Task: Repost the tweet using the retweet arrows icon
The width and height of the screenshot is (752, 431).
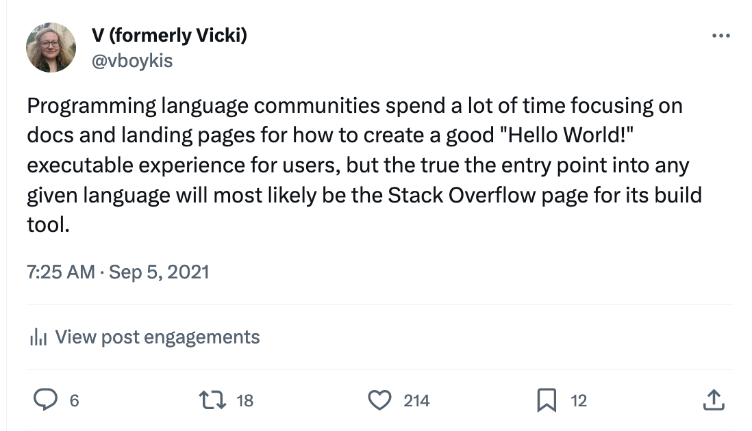Action: pyautogui.click(x=212, y=400)
